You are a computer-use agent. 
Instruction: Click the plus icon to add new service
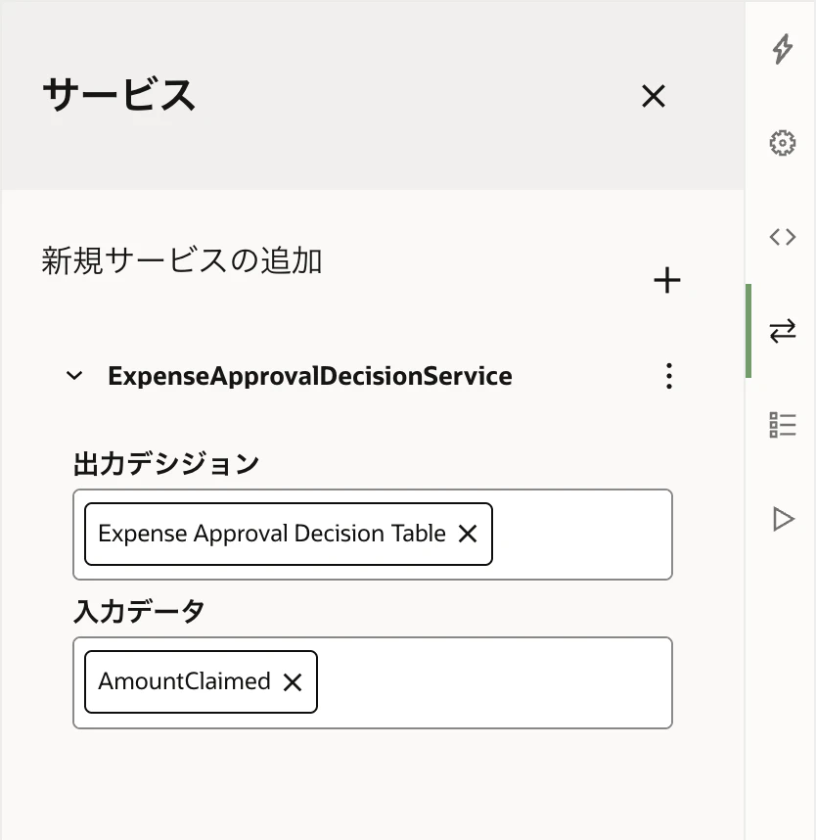pyautogui.click(x=667, y=280)
